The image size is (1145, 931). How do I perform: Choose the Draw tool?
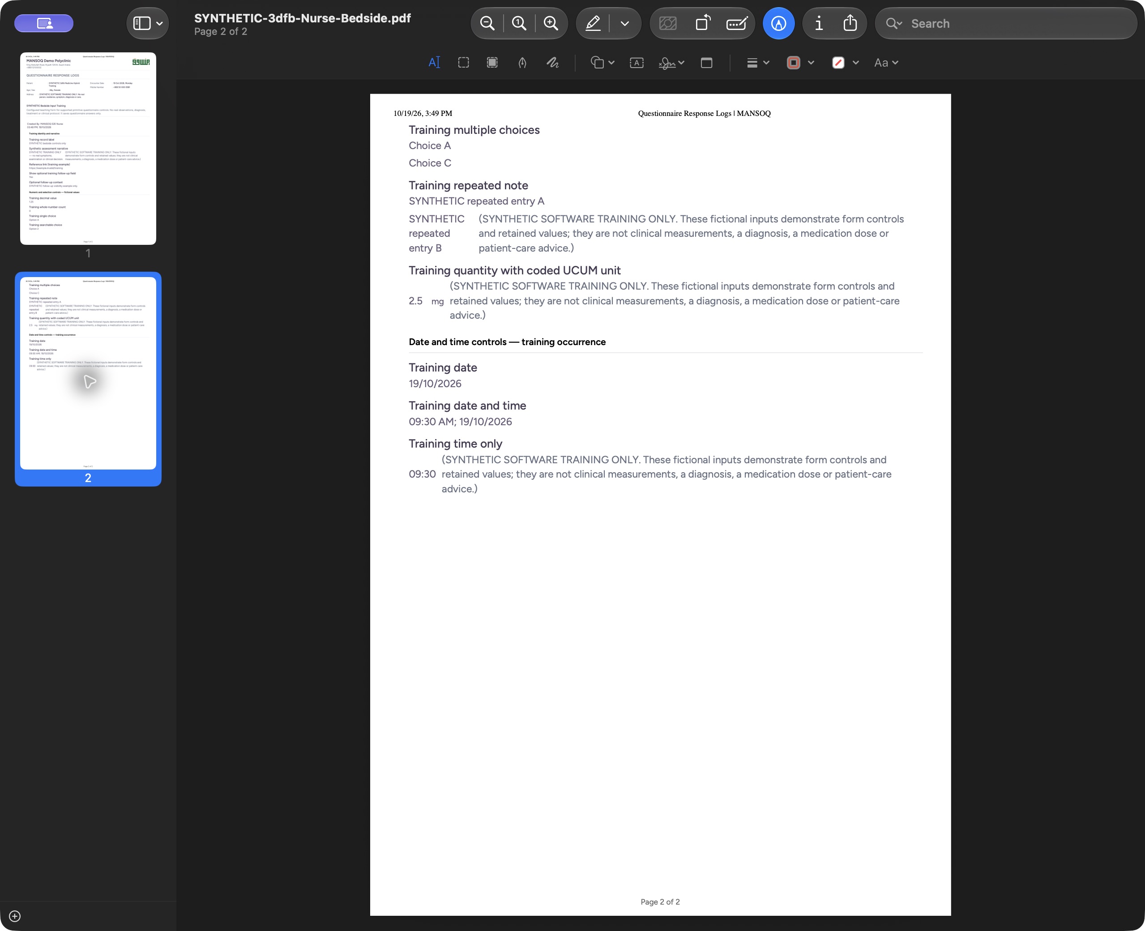552,63
